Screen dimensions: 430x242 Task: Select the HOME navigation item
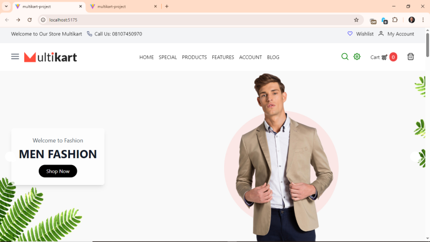pyautogui.click(x=146, y=57)
